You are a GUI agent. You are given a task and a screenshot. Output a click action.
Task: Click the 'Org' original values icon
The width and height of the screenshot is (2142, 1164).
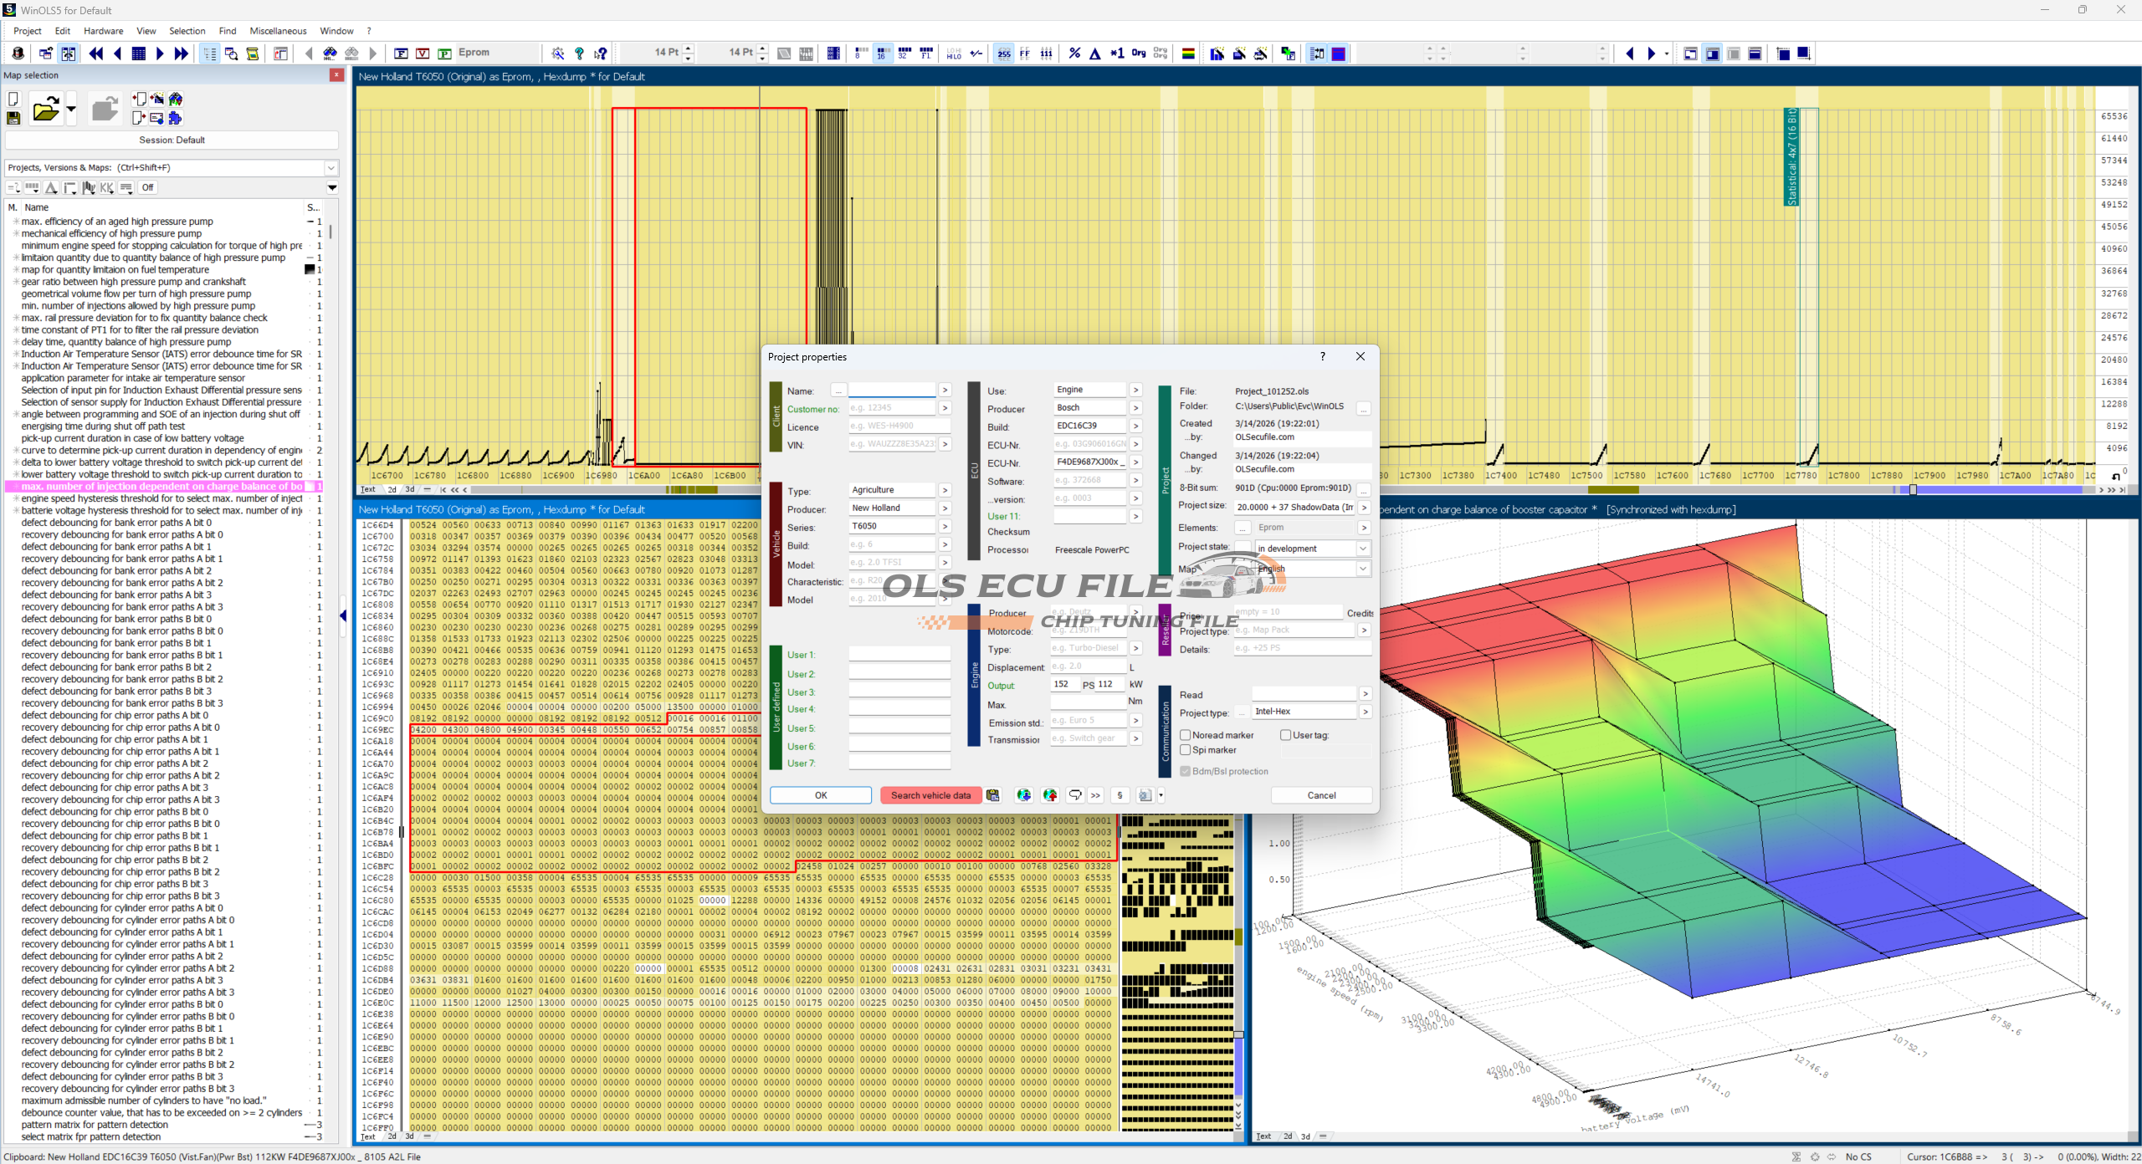tap(1138, 54)
